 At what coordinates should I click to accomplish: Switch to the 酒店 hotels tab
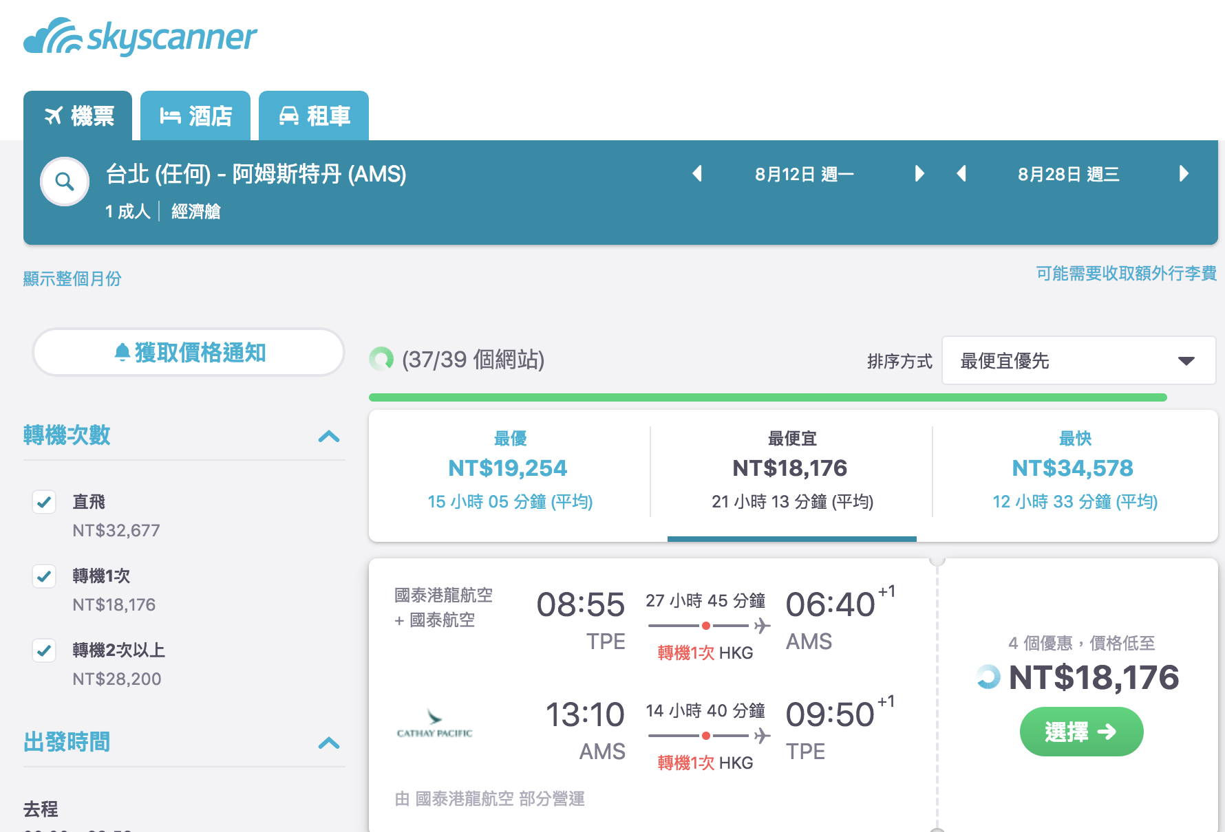pyautogui.click(x=195, y=116)
